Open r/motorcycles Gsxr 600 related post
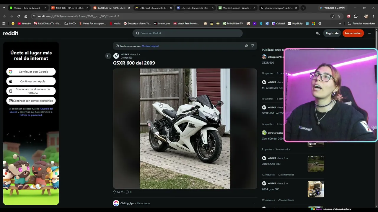The image size is (378, 212). (x=273, y=139)
